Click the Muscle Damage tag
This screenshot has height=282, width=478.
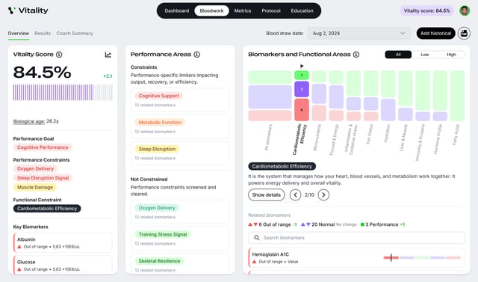tap(35, 188)
